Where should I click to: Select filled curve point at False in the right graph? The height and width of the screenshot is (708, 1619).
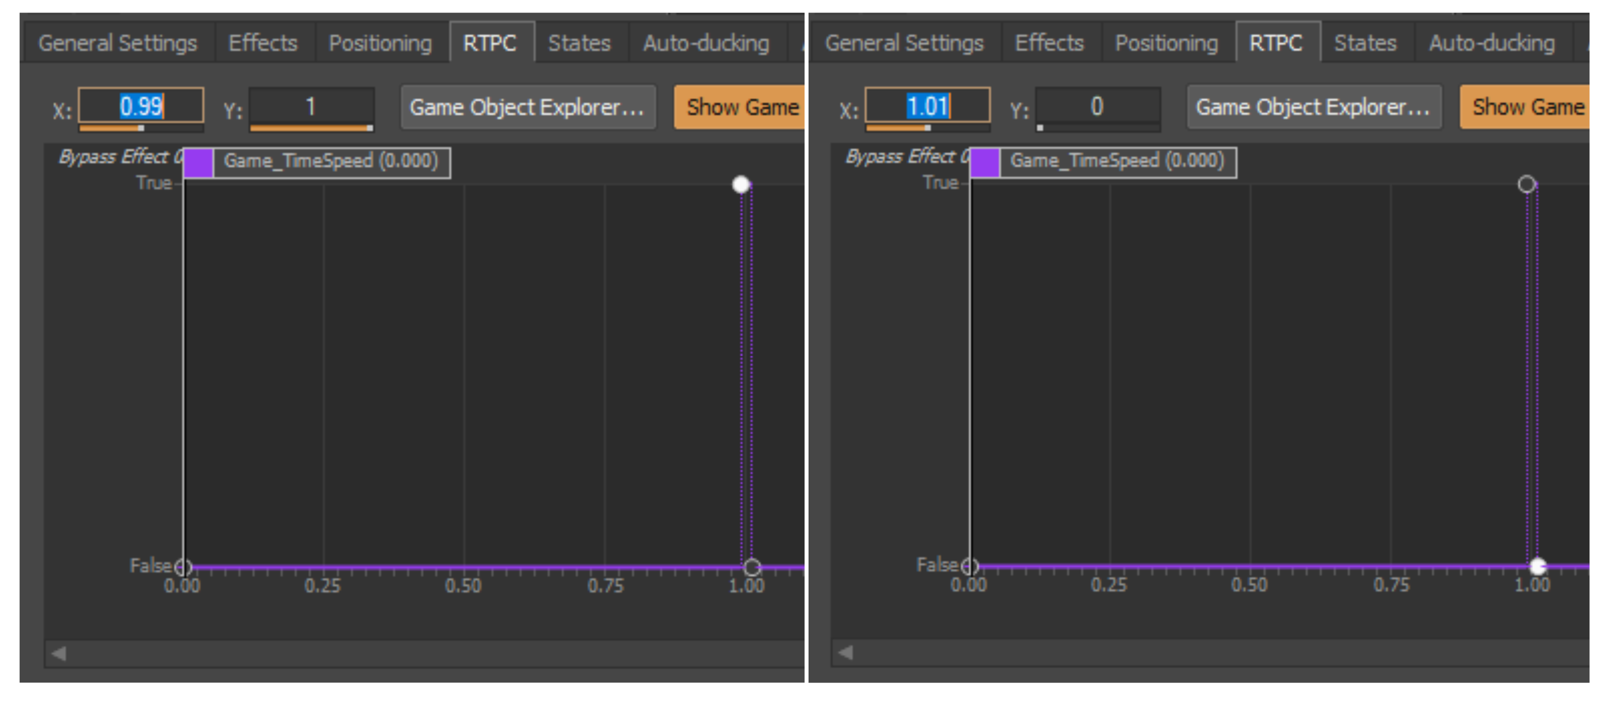click(1537, 567)
